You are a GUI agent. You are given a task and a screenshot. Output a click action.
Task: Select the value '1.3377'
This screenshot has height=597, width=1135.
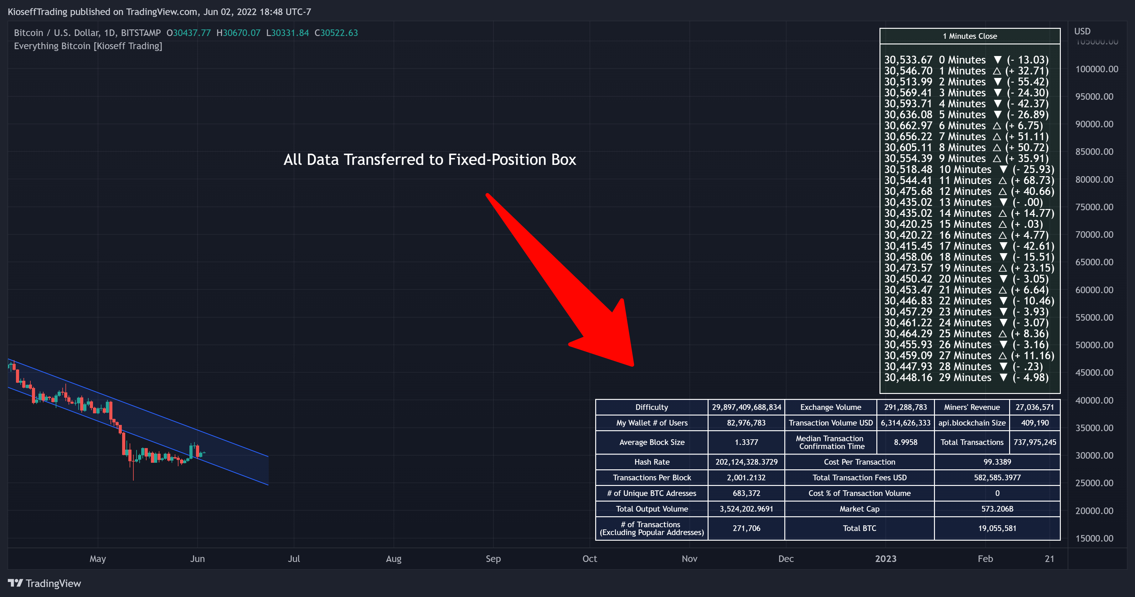tap(746, 442)
